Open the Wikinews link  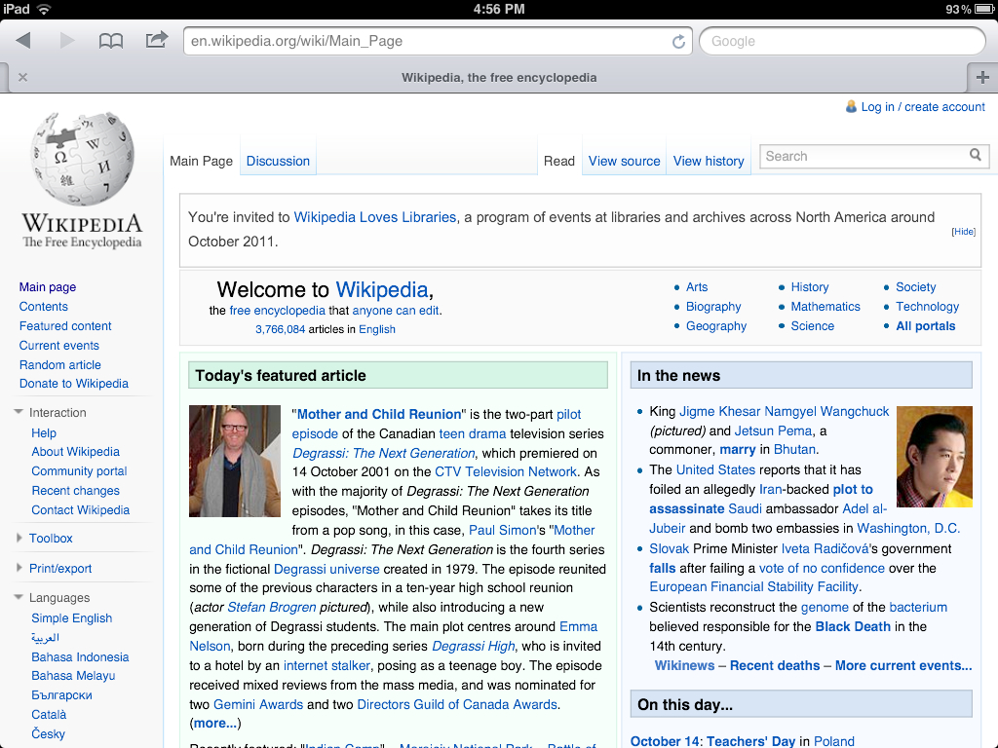684,665
